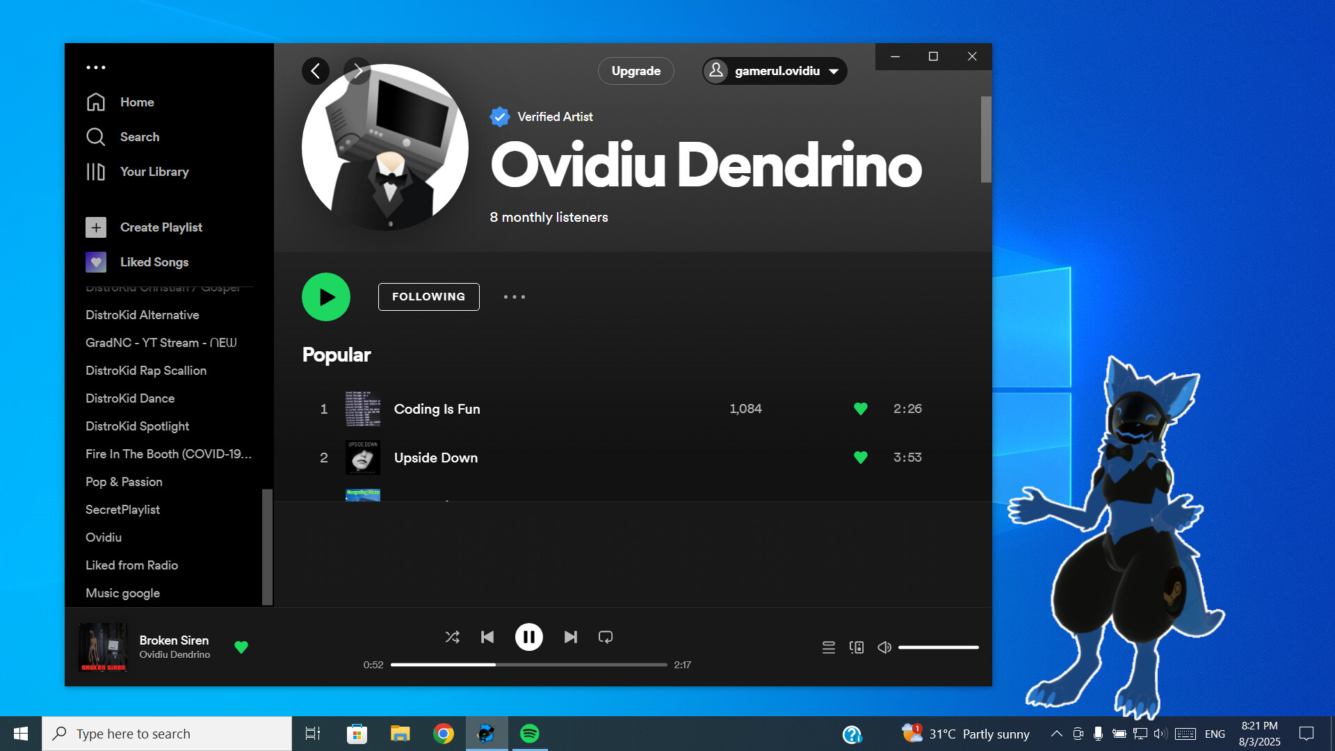This screenshot has height=751, width=1335.
Task: Open the Search page
Action: [139, 137]
